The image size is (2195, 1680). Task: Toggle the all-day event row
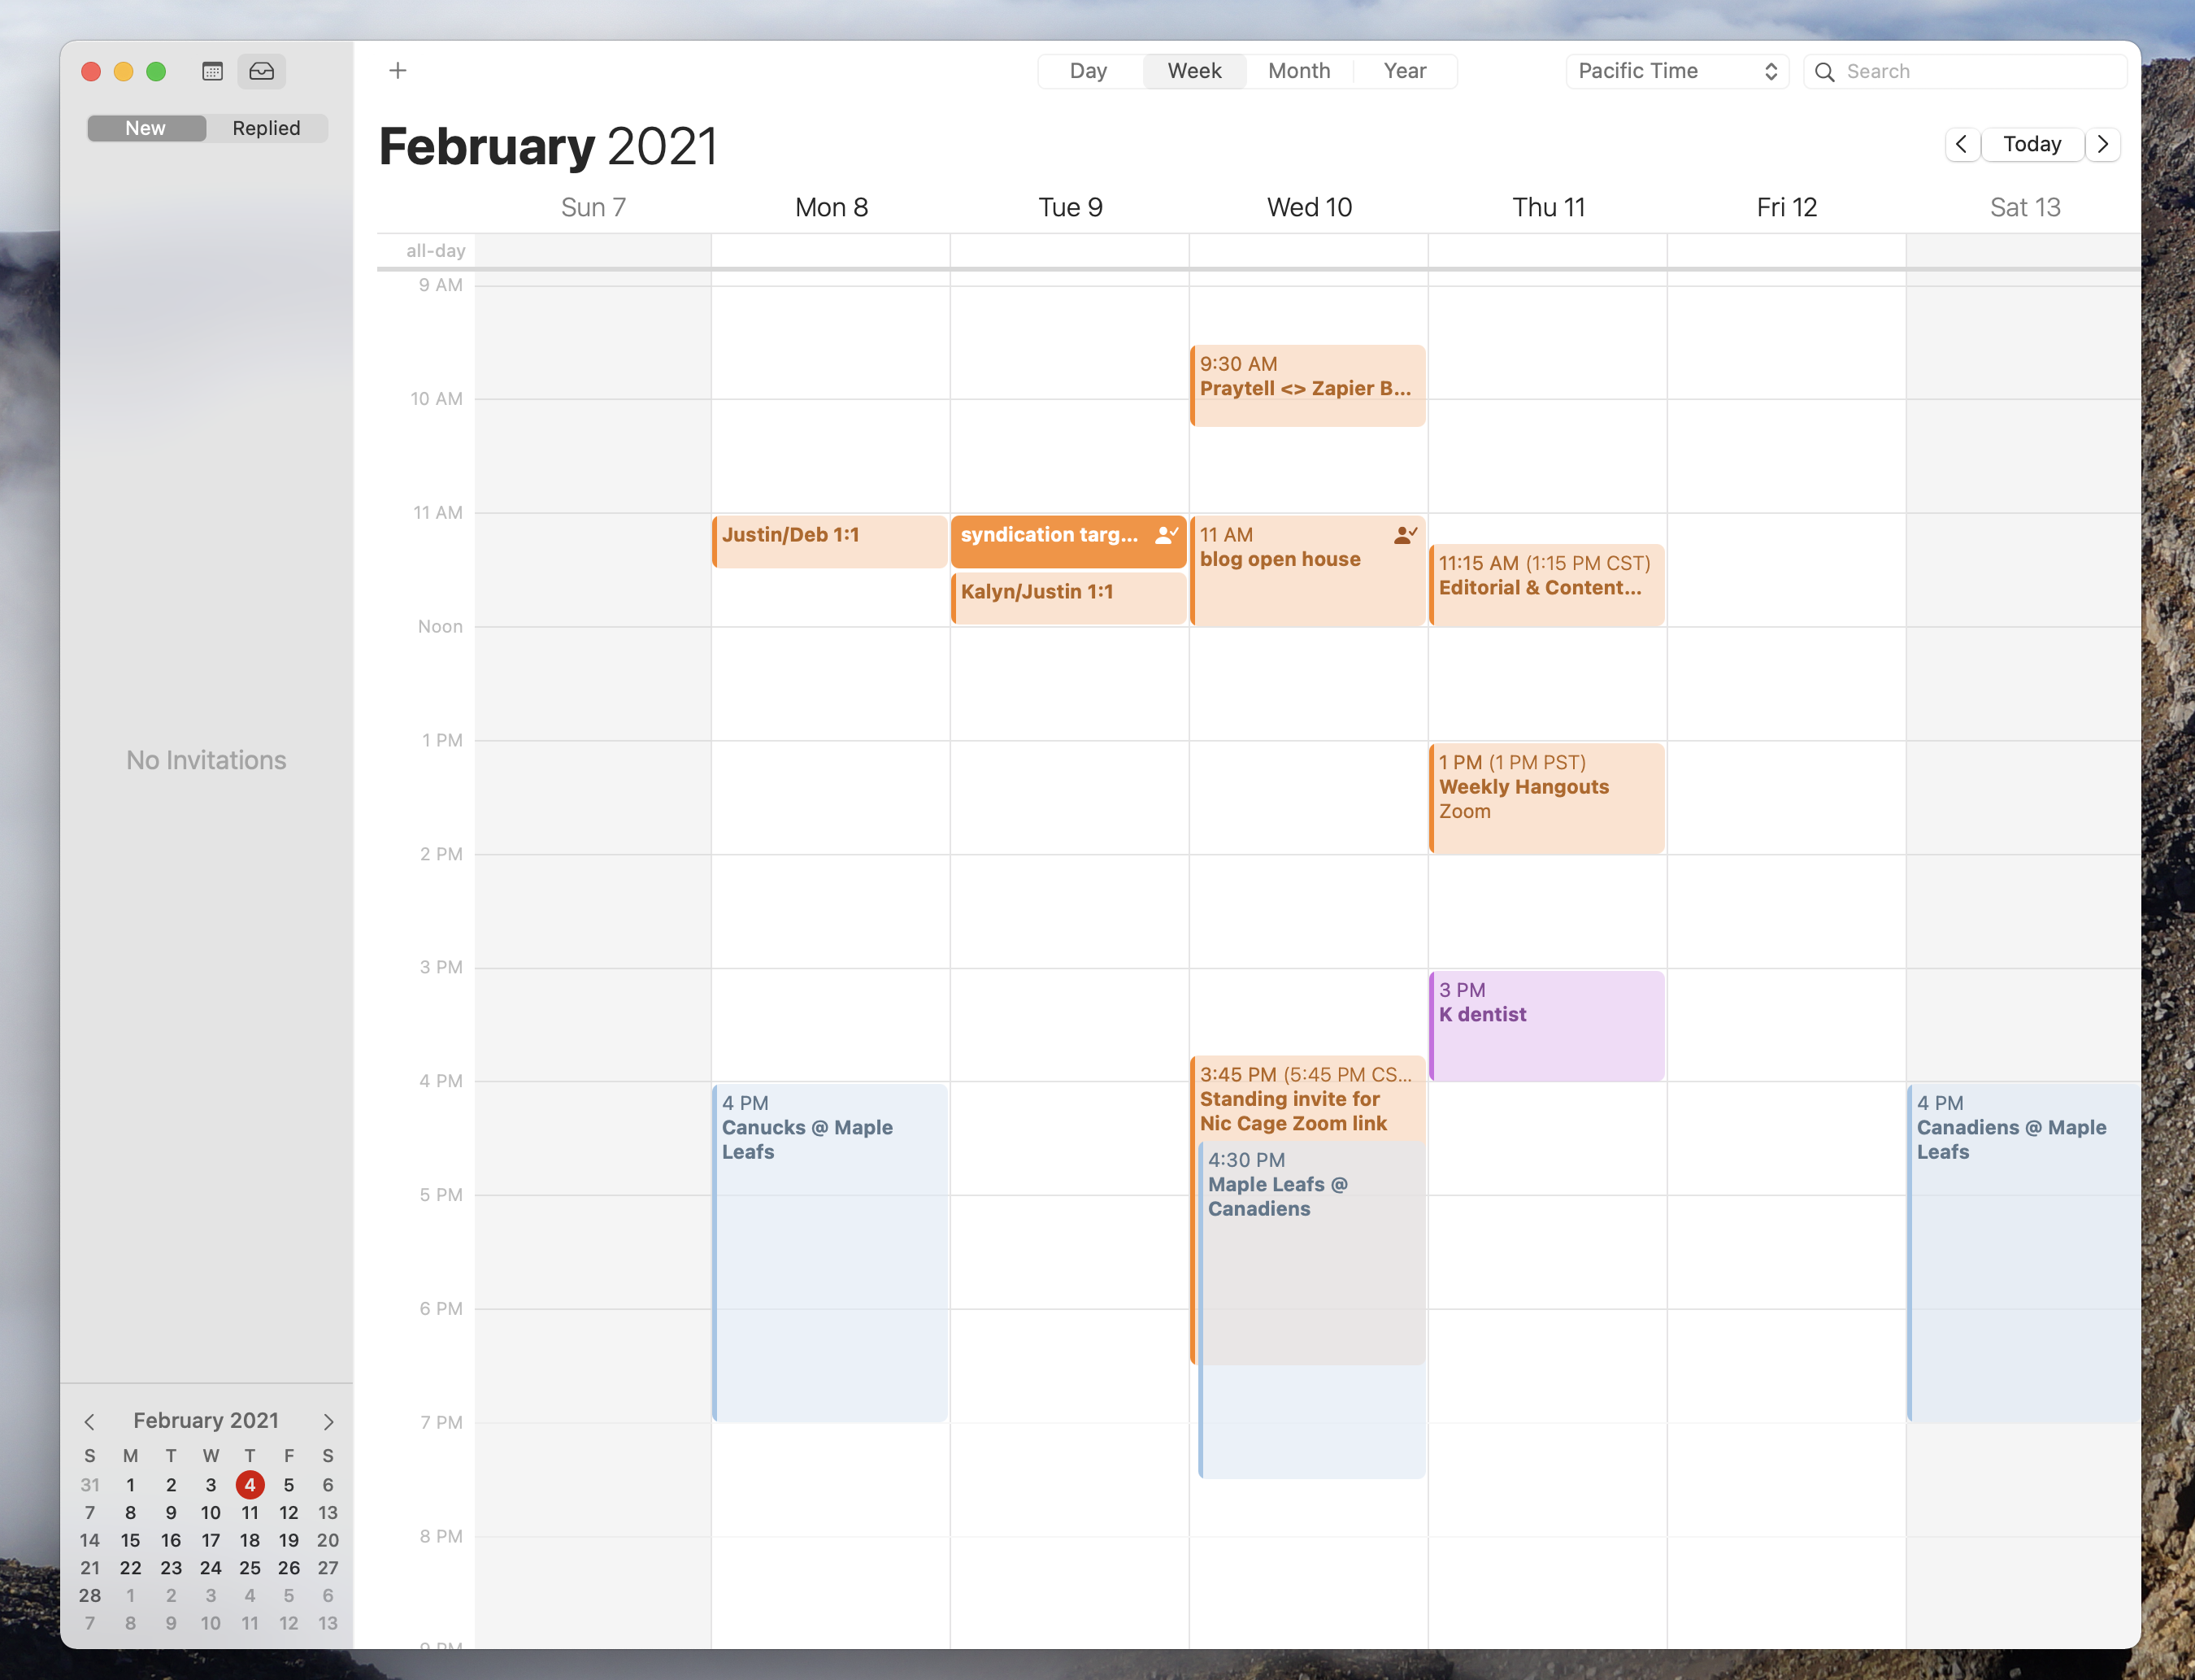coord(436,249)
